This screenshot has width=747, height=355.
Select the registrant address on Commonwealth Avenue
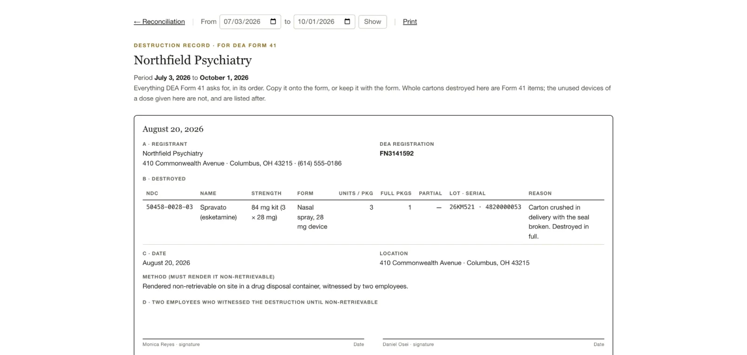242,163
